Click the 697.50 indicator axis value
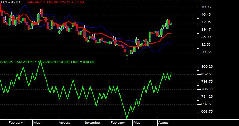This screenshot has height=126, width=239. (x=207, y=104)
